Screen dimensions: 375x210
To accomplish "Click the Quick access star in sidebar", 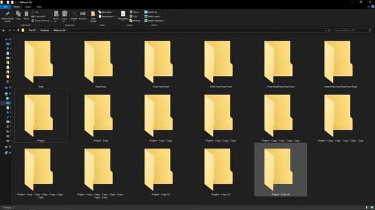I will pyautogui.click(x=6, y=39).
